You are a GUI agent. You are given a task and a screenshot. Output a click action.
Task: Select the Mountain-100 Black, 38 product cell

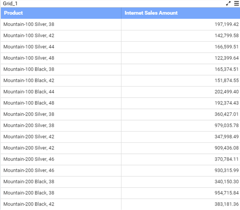point(61,69)
